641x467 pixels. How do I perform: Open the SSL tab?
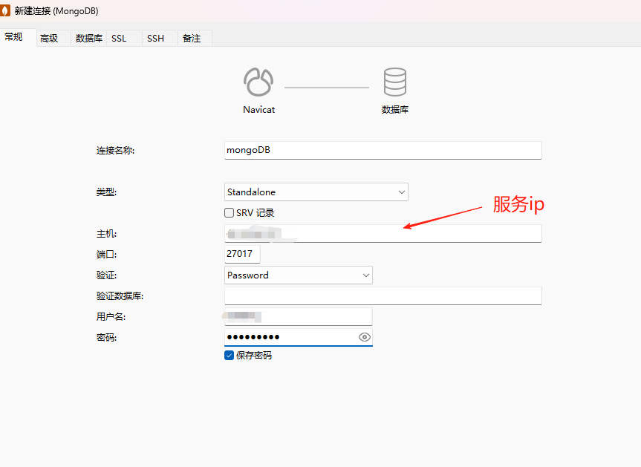pyautogui.click(x=124, y=39)
